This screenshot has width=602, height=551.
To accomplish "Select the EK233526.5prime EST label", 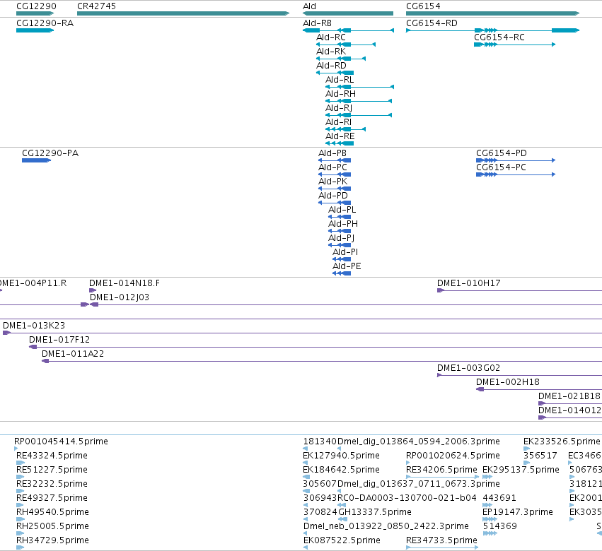I will pyautogui.click(x=562, y=442).
